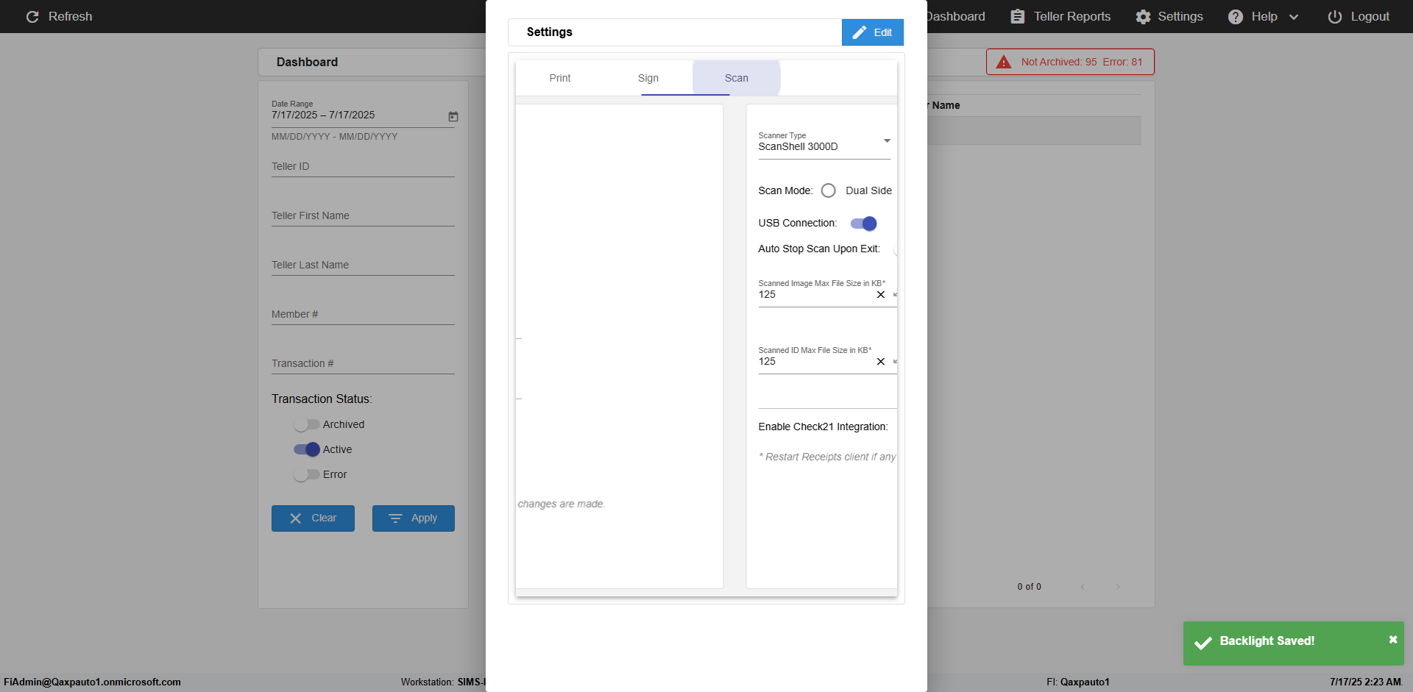Click the Teller Last Name field
Image resolution: width=1413 pixels, height=692 pixels.
pyautogui.click(x=363, y=265)
